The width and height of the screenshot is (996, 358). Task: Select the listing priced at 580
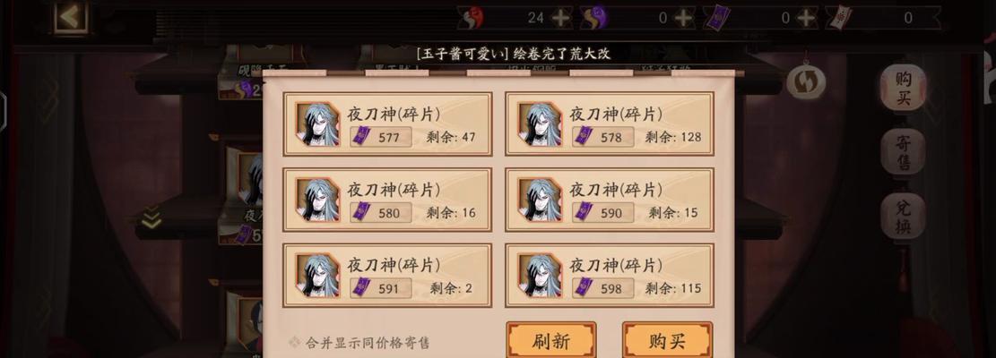pyautogui.click(x=387, y=200)
